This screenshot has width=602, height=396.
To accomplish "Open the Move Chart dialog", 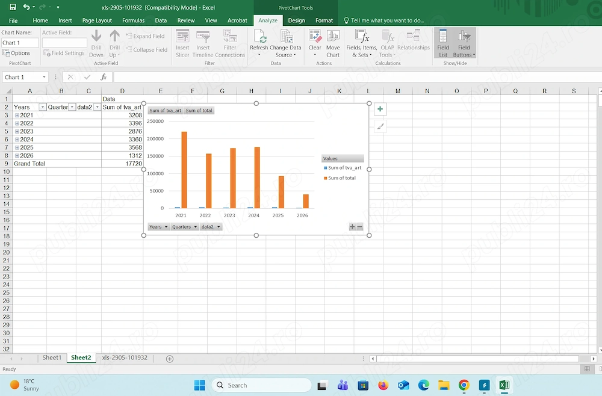I will tap(333, 43).
